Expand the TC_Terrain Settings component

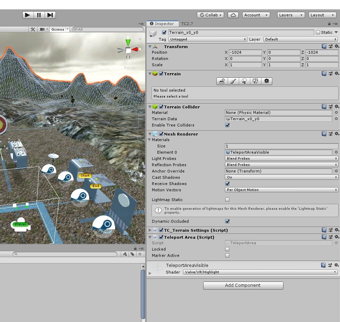[x=150, y=230]
